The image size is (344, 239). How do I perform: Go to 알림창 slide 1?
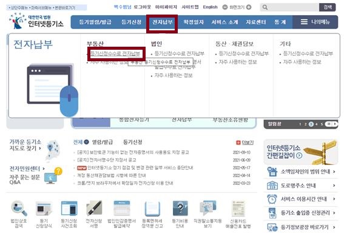tap(300, 124)
